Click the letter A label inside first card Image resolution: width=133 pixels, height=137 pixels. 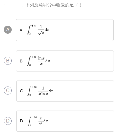coord(21,30)
